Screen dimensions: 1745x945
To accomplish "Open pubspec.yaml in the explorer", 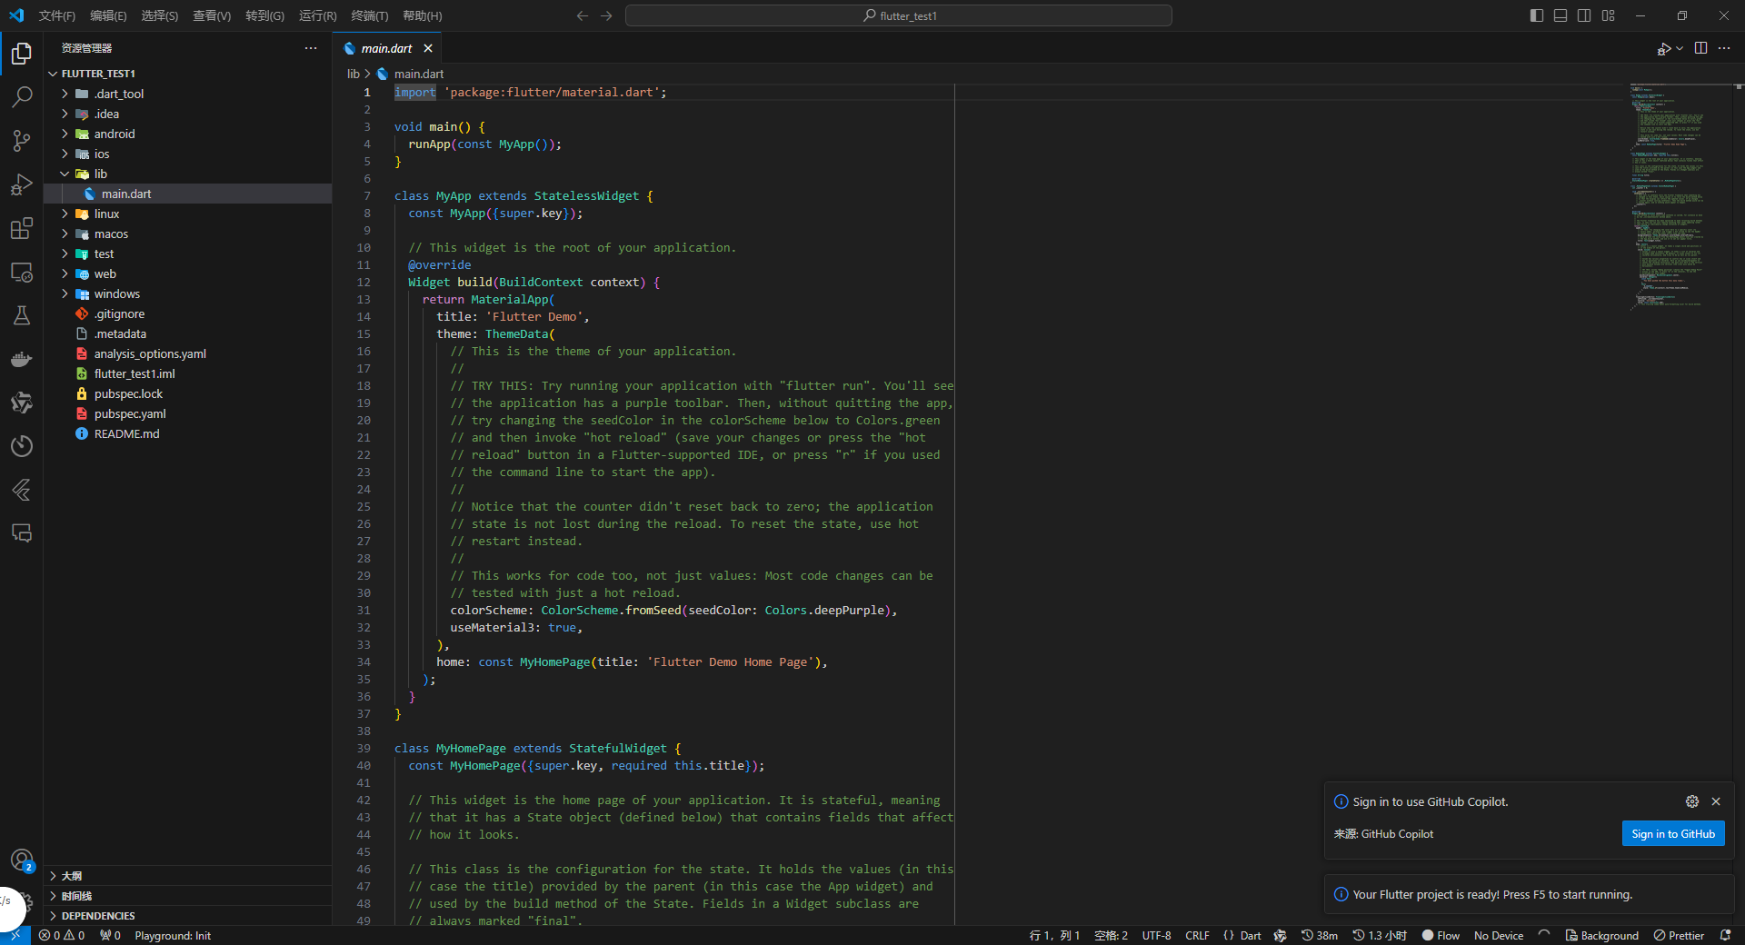I will pos(187,413).
